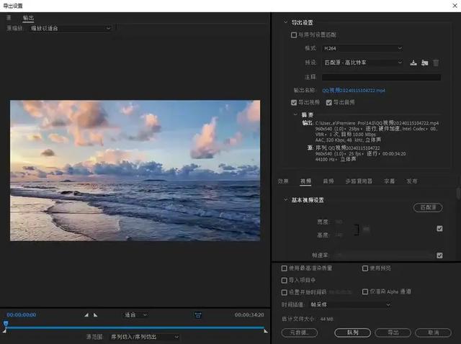
Task: Click the delete preset trash icon
Action: [x=436, y=63]
